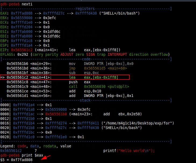Click the overflow flag in EFLAGS
This screenshot has height=163, width=196.
[159, 54]
